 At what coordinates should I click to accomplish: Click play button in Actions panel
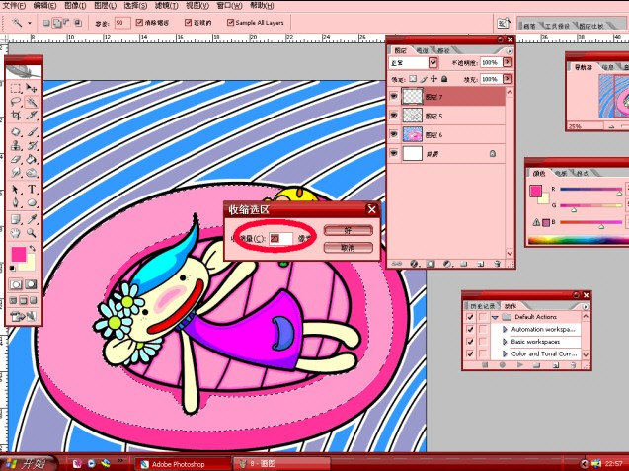(x=520, y=365)
